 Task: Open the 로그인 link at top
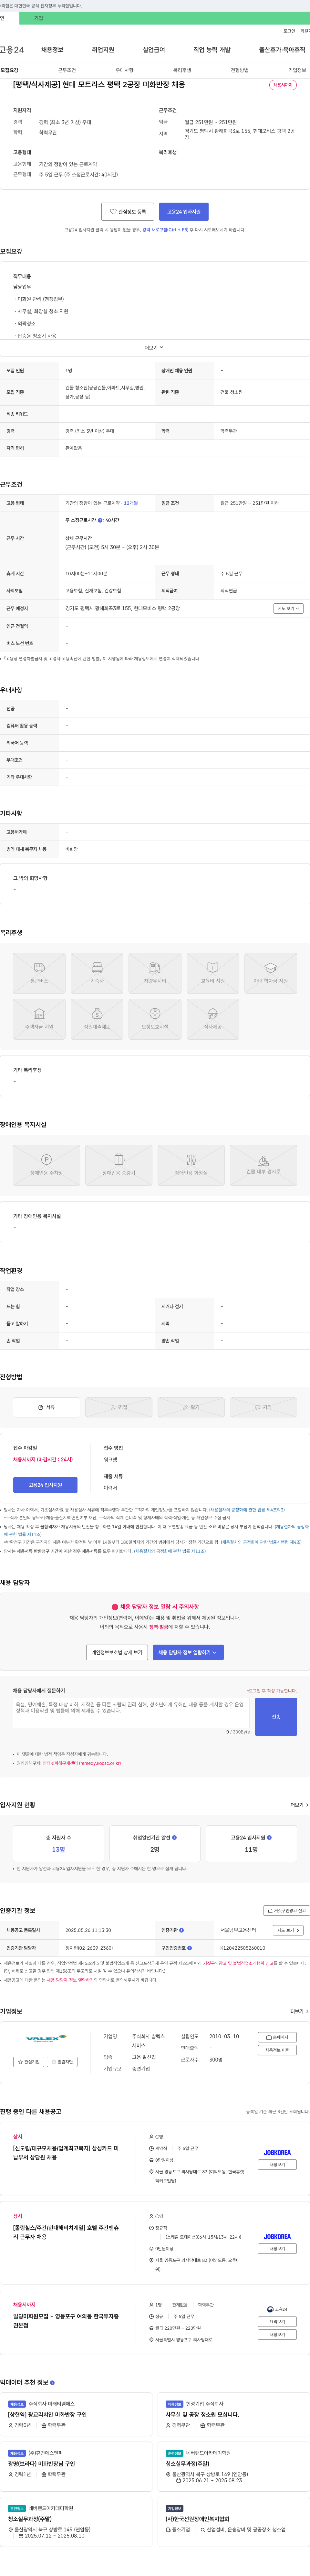point(289,31)
